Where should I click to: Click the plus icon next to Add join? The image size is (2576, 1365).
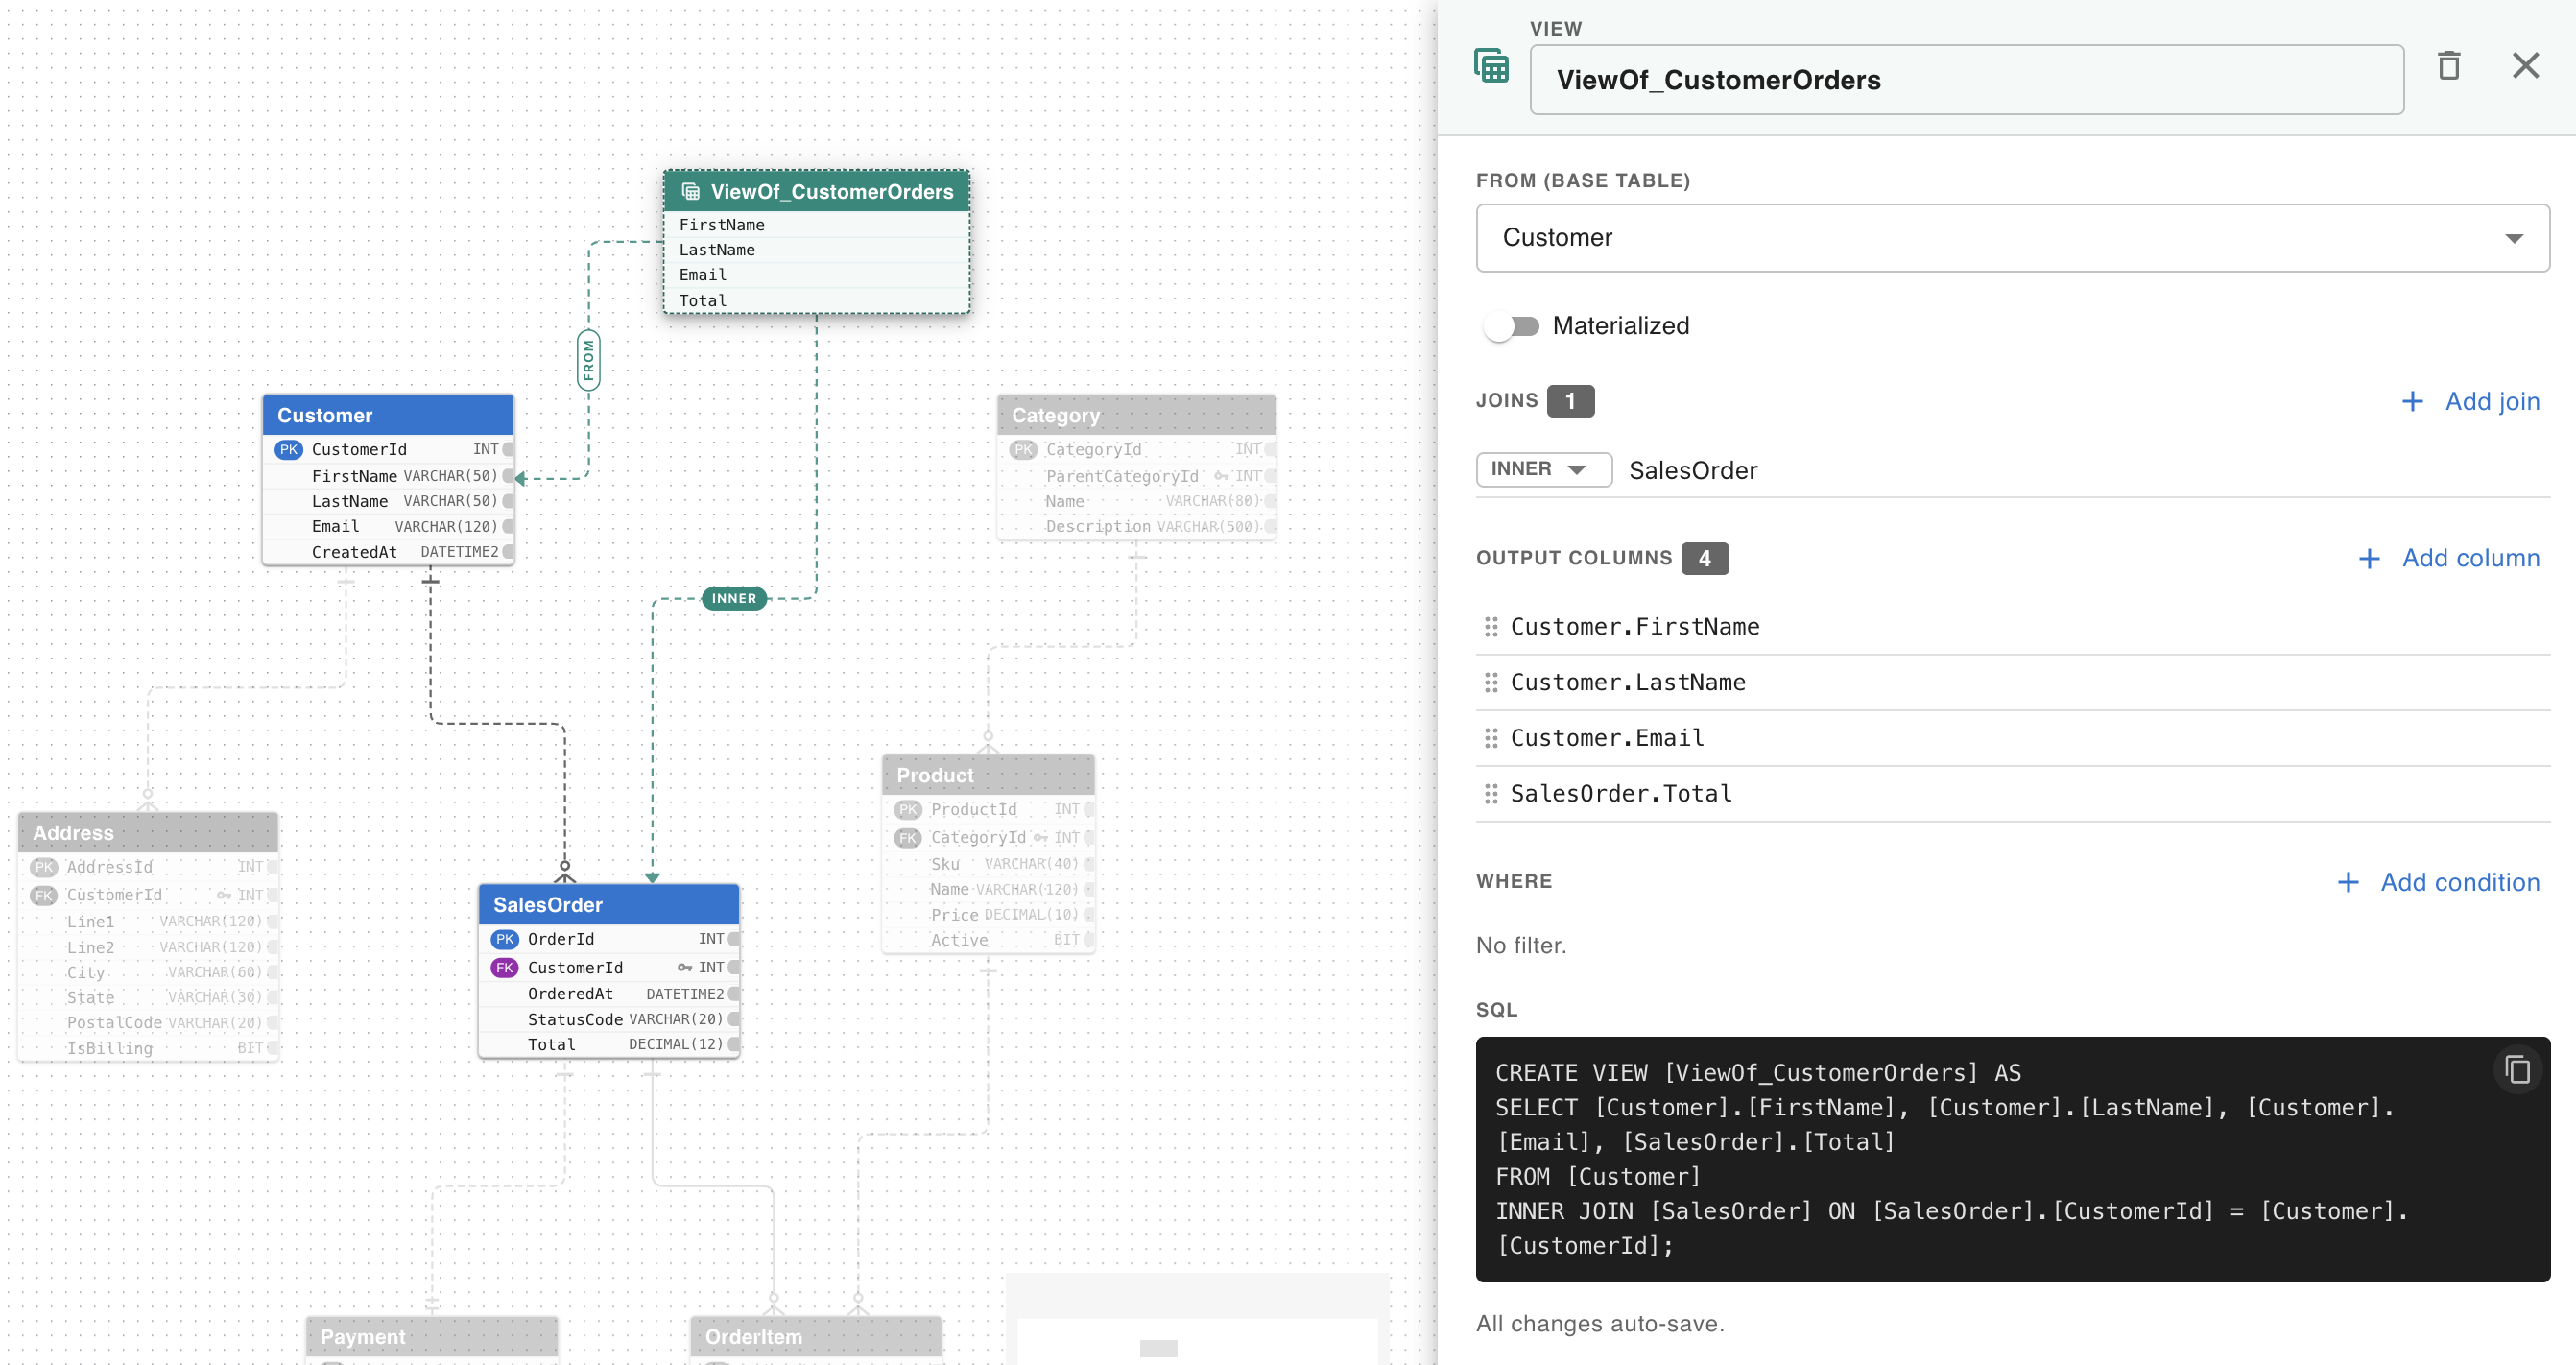point(2412,402)
